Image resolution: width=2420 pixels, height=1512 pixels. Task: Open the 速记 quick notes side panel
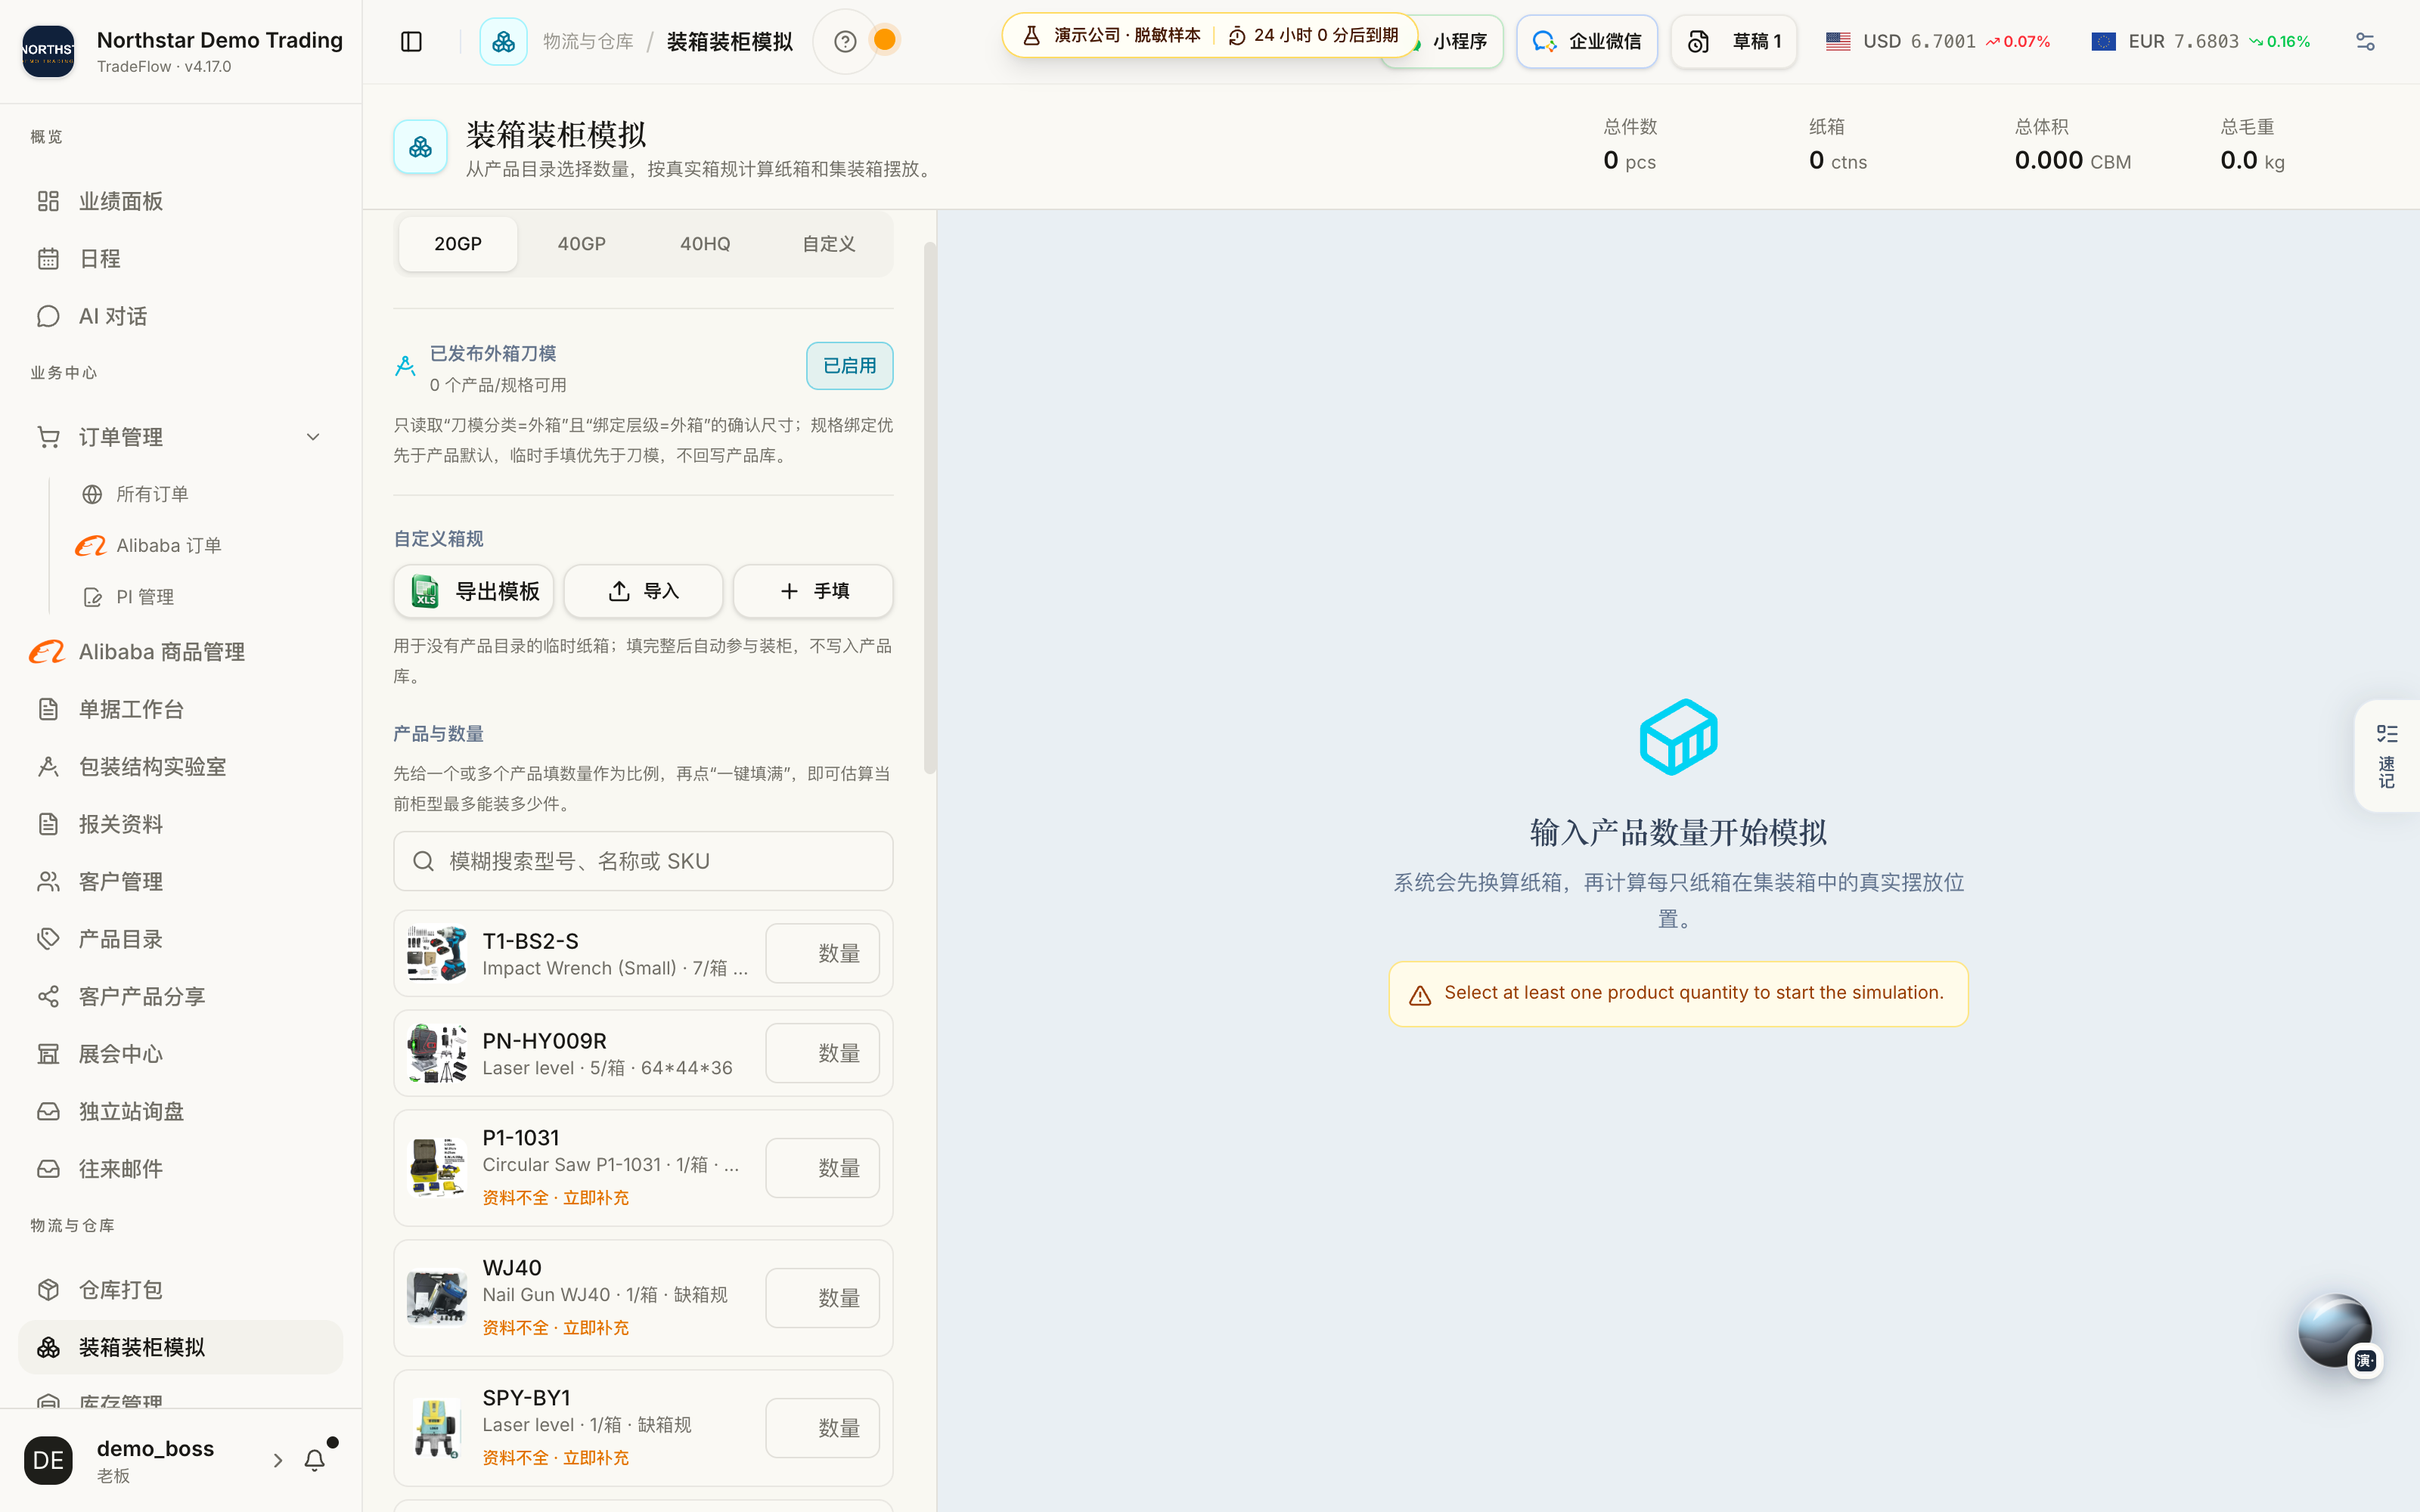(2387, 756)
